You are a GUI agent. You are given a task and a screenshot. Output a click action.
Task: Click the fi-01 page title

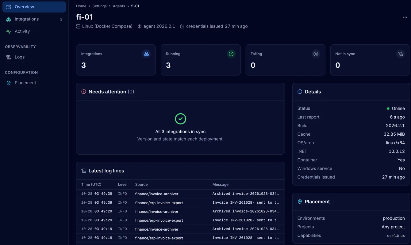[x=84, y=17]
